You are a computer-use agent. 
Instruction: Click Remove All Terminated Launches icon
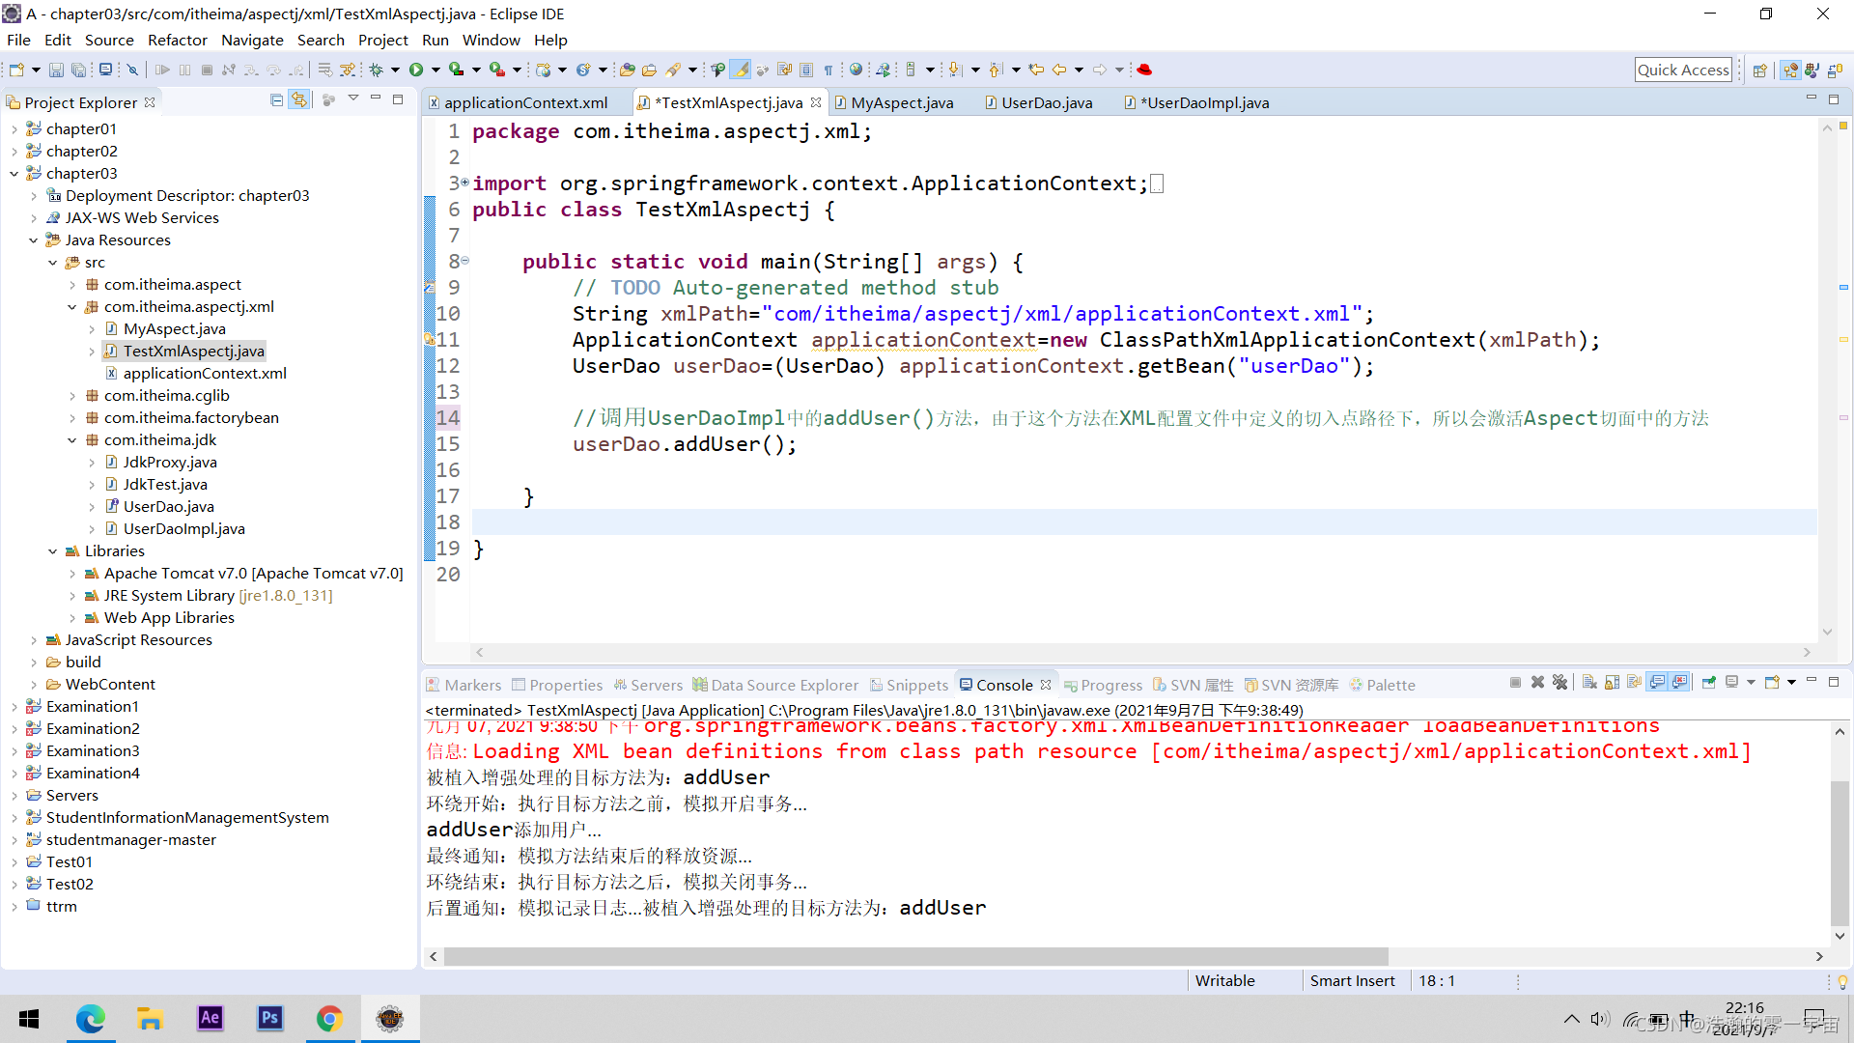point(1559,683)
